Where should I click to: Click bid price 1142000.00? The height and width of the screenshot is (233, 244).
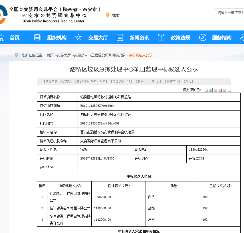pyautogui.click(x=102, y=220)
